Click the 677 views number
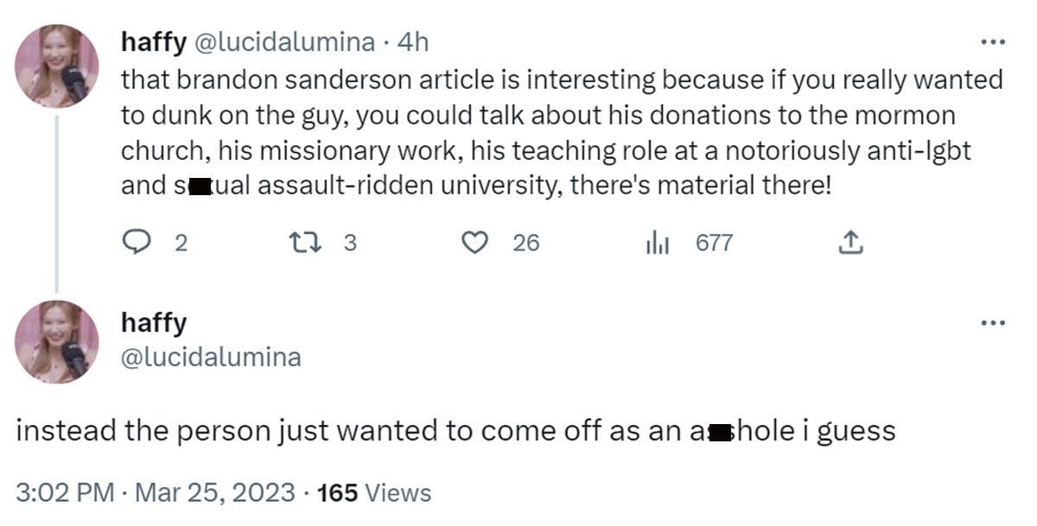Image resolution: width=1037 pixels, height=526 pixels. pyautogui.click(x=714, y=244)
